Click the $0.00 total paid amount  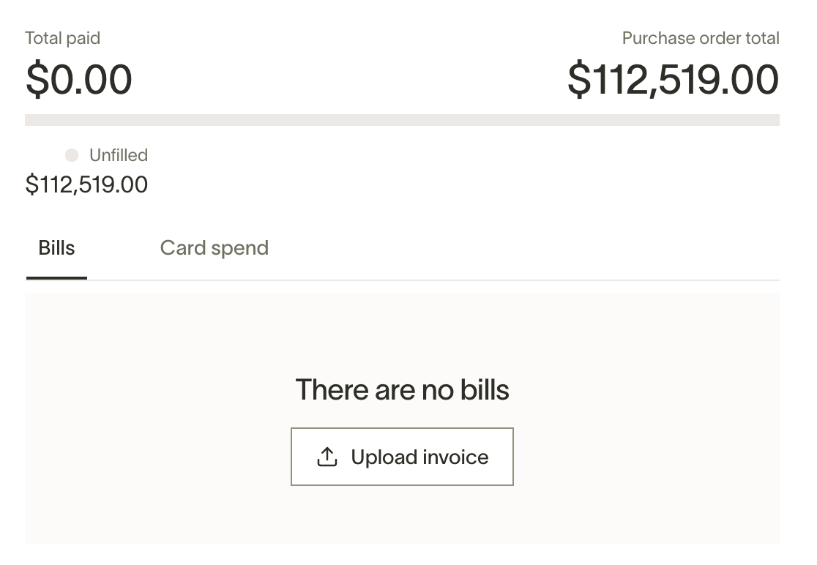coord(78,79)
